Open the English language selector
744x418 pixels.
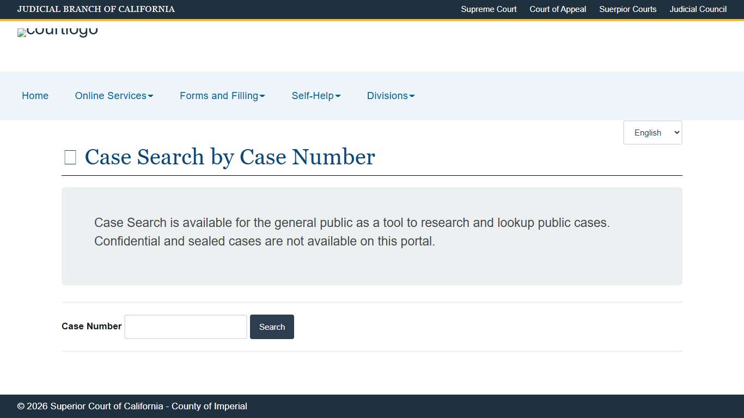pos(652,133)
